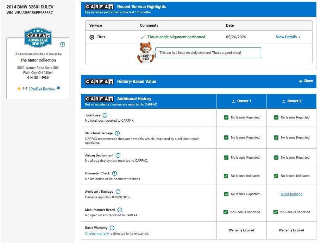The width and height of the screenshot is (321, 243).
Task: Click the gold star rating icon
Action: pyautogui.click(x=19, y=89)
